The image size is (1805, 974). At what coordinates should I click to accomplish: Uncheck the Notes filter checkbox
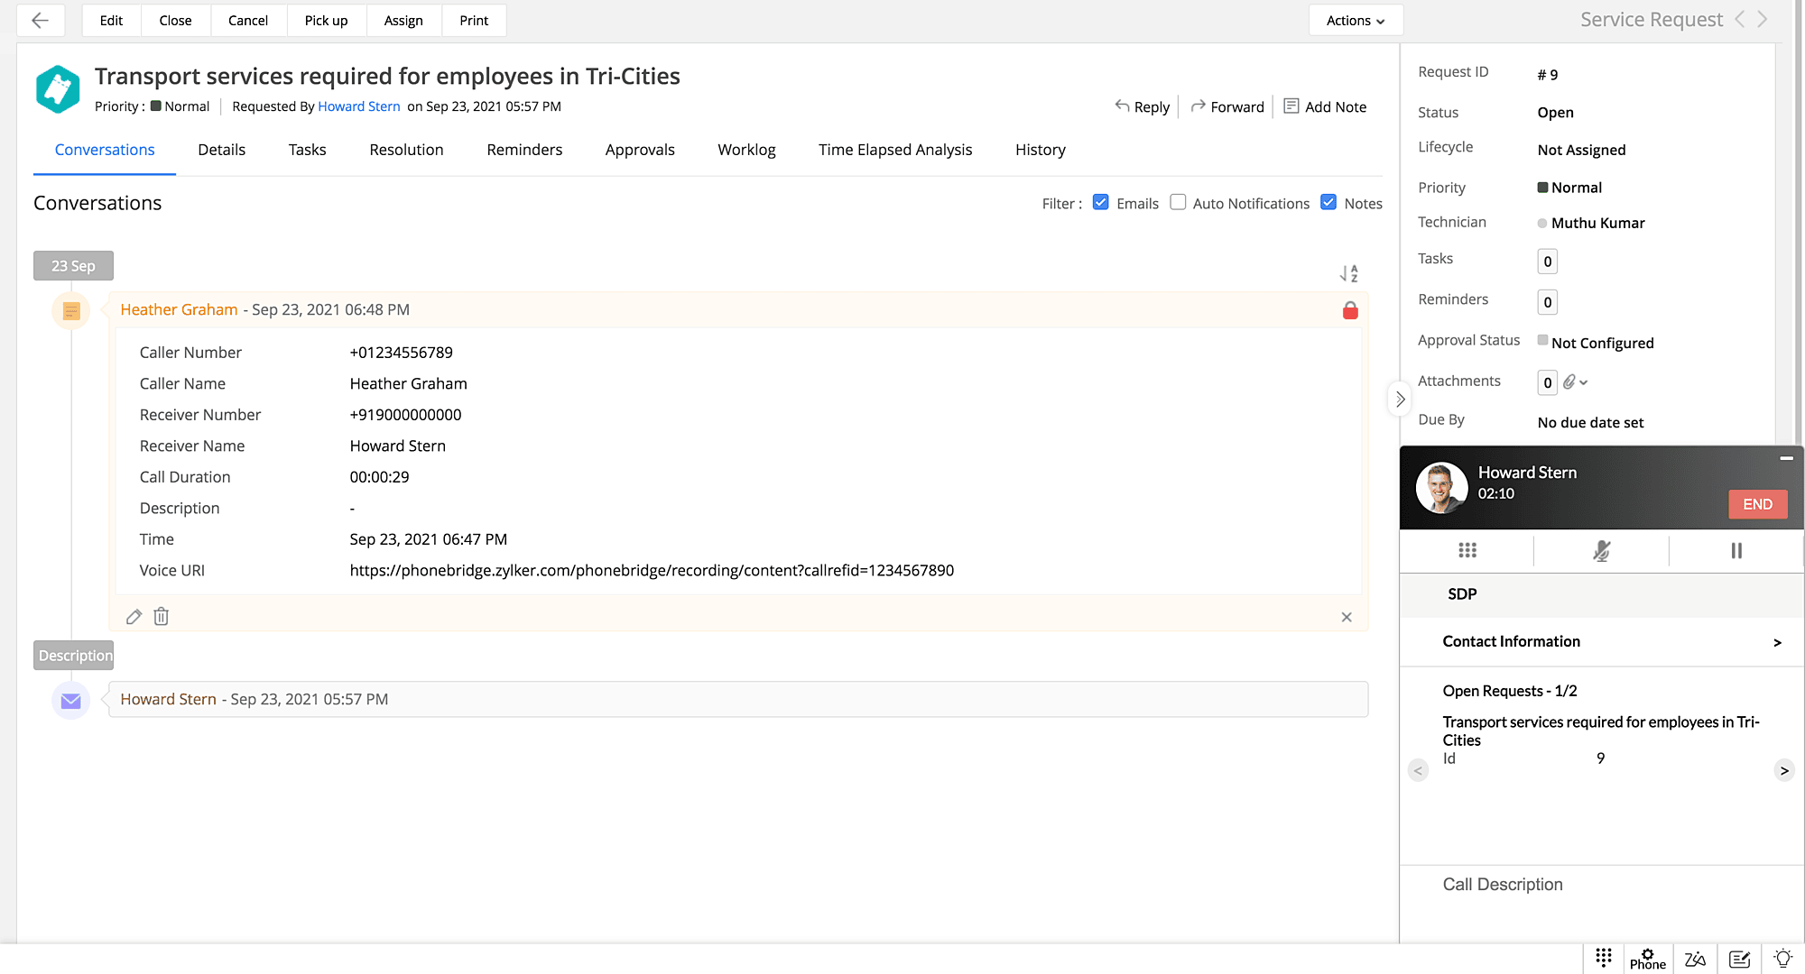(x=1328, y=203)
